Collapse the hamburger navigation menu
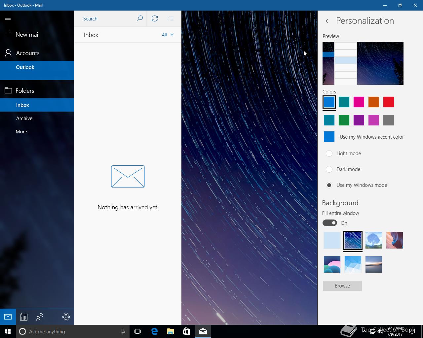423x338 pixels. coord(8,18)
